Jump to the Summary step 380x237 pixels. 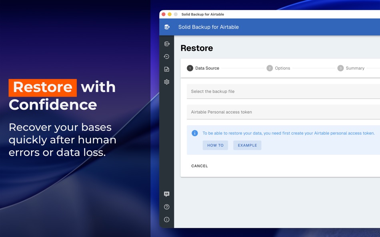(351, 68)
